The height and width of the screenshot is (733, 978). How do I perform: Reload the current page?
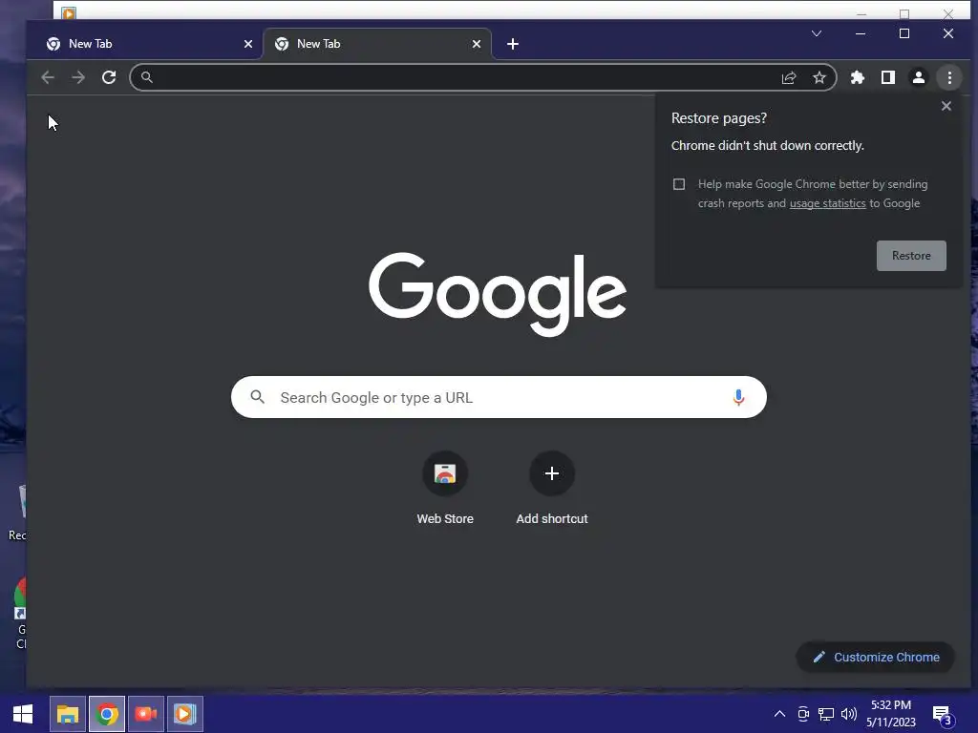[x=109, y=77]
